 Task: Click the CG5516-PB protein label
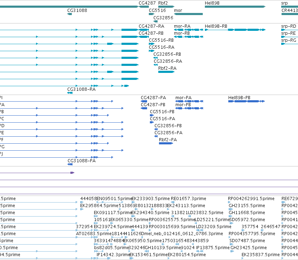[162, 112]
